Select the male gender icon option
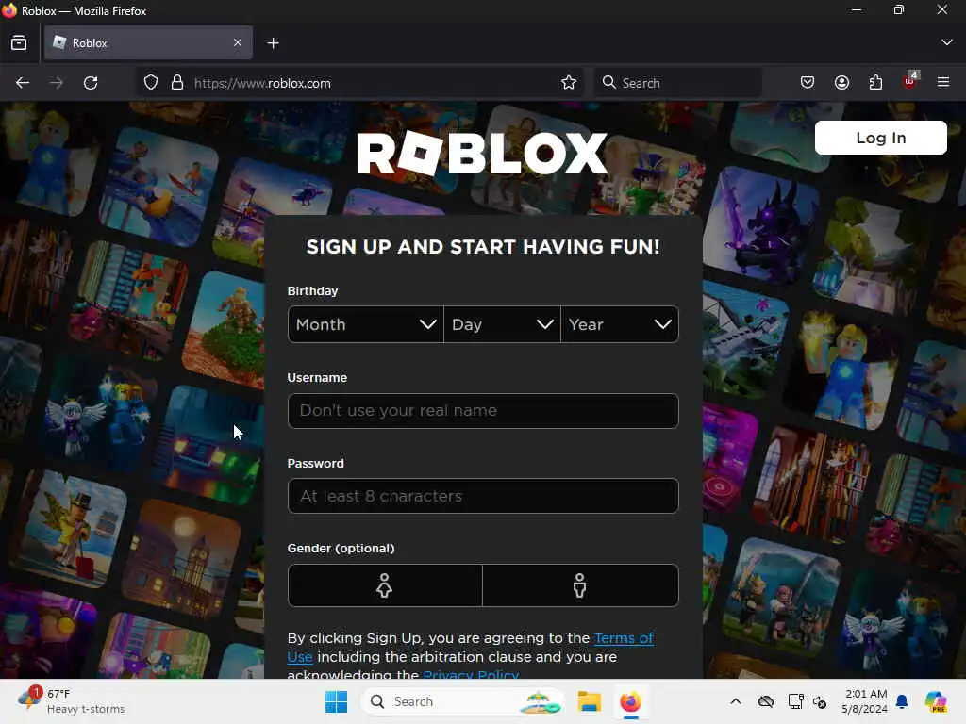966x724 pixels. coord(580,585)
